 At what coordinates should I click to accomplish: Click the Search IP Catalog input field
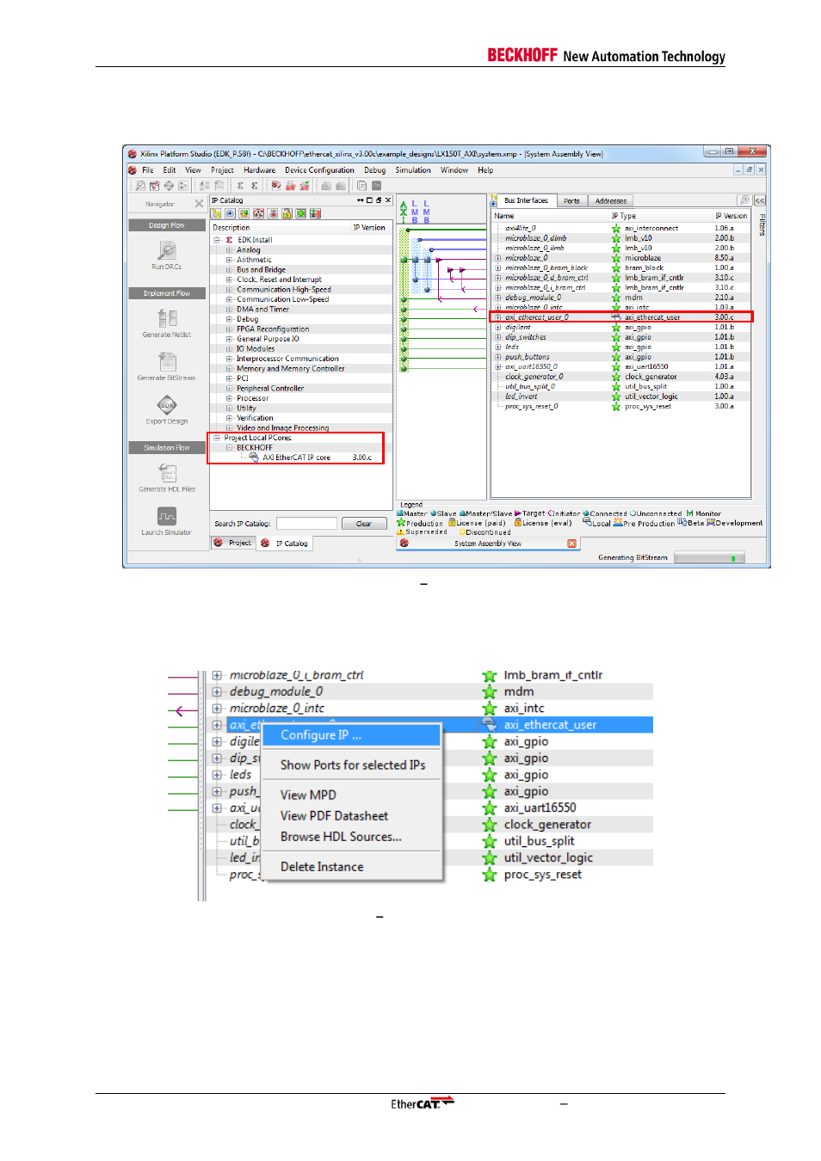point(306,524)
